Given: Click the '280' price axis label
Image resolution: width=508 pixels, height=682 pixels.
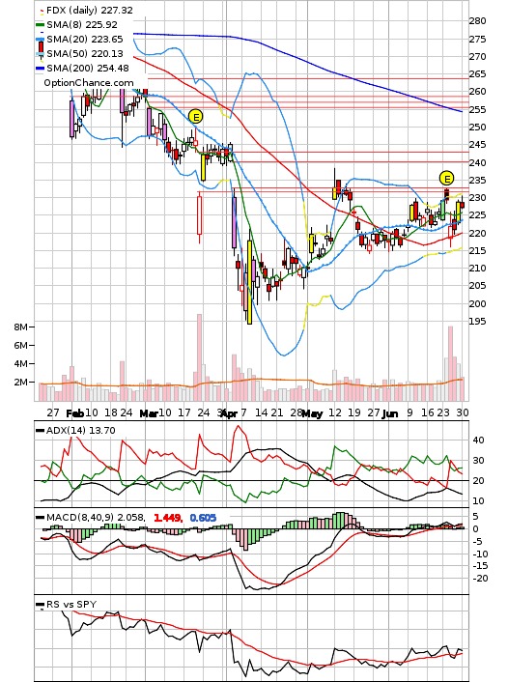Looking at the screenshot, I should tap(477, 21).
